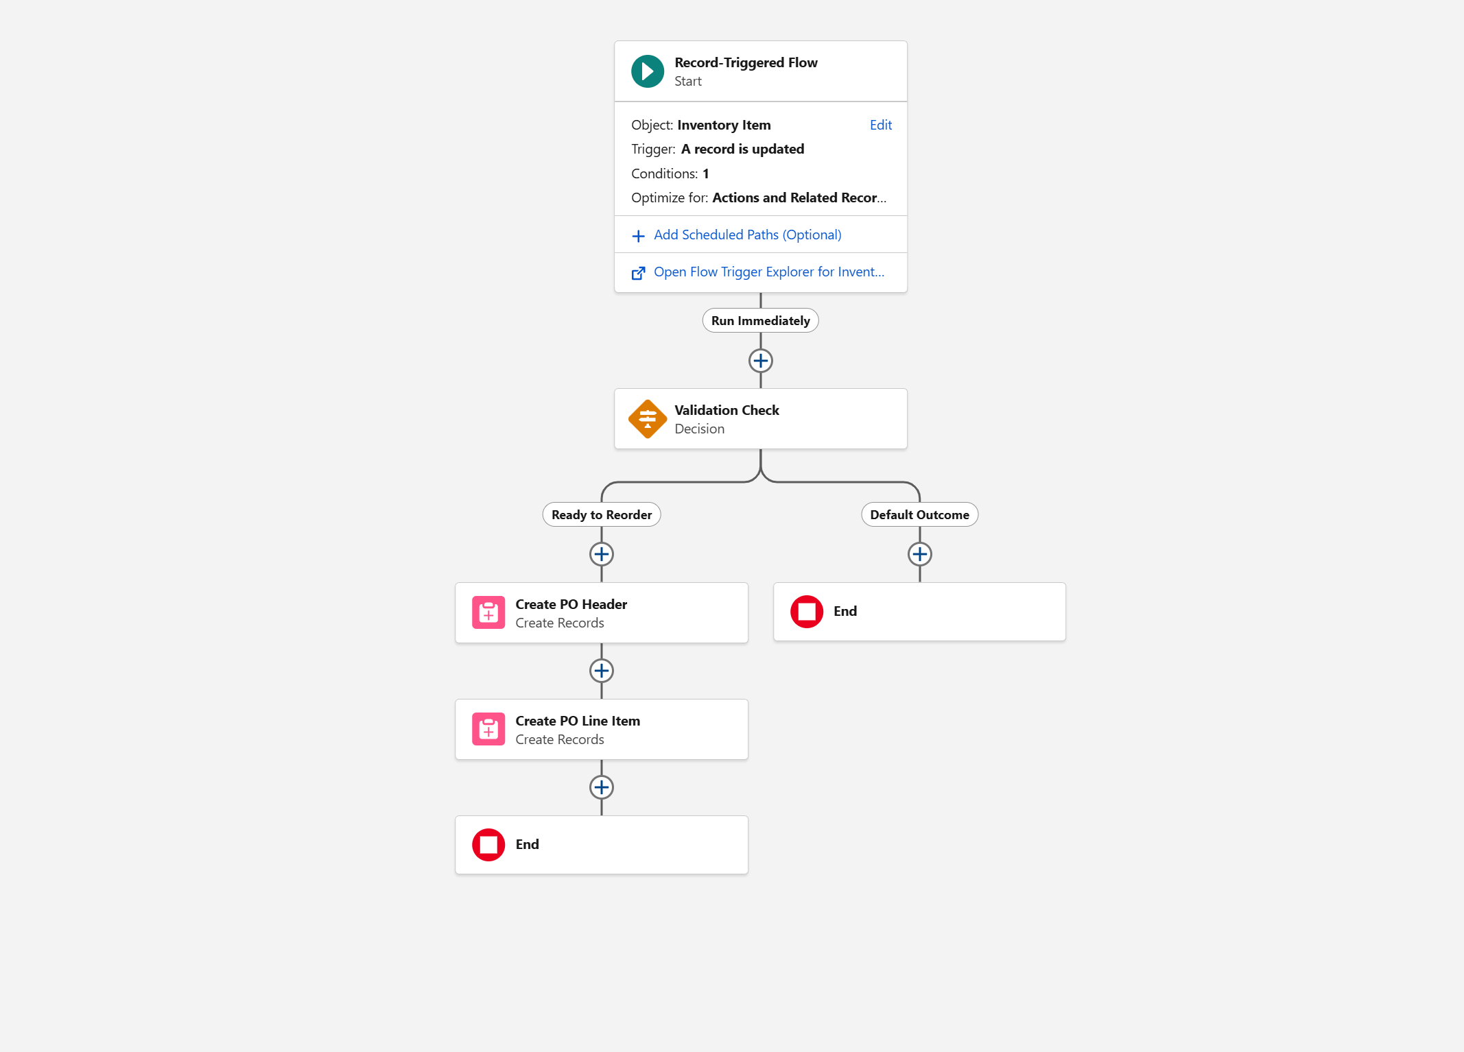Image resolution: width=1464 pixels, height=1052 pixels.
Task: Add element below Run Immediately
Action: (x=761, y=361)
